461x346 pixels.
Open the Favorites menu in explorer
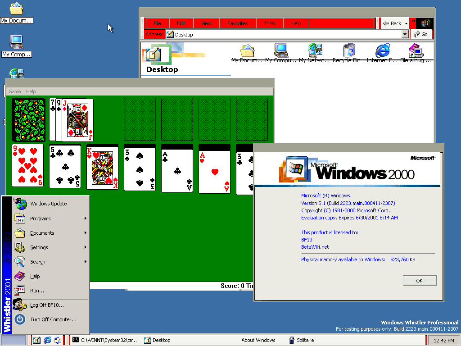click(x=238, y=23)
